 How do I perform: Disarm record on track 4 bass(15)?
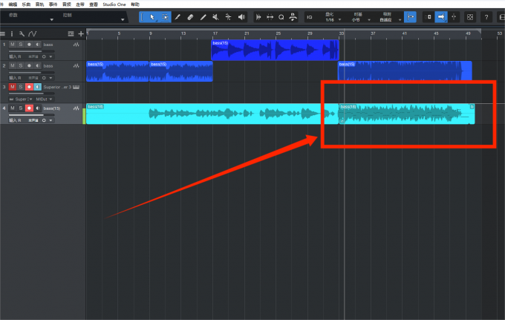29,108
